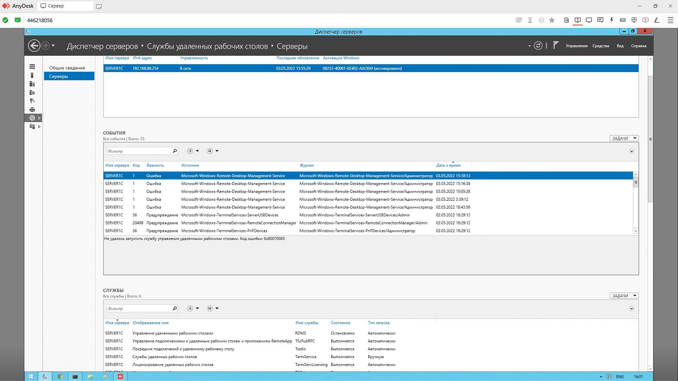Select the print services sidebar icon
678x381 pixels.
pos(32,110)
